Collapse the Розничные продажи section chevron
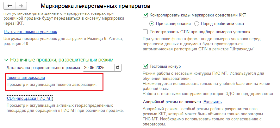The width and height of the screenshot is (280, 128). (x=6, y=60)
